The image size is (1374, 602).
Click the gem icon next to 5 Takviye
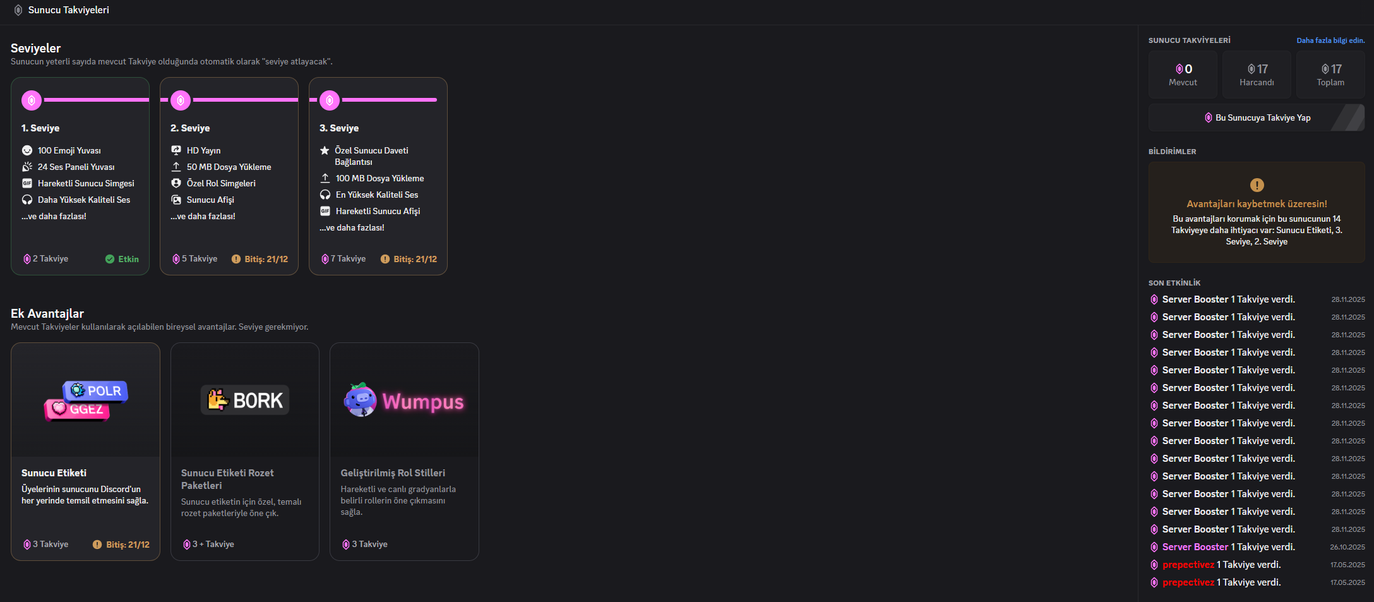176,259
